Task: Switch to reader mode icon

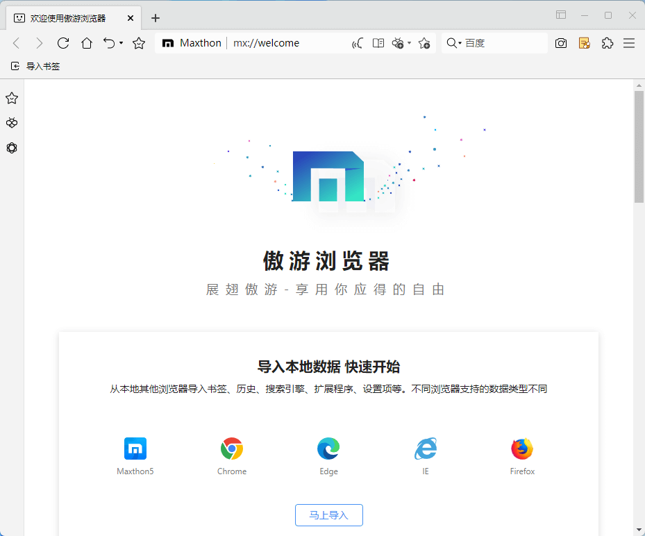Action: (x=378, y=43)
